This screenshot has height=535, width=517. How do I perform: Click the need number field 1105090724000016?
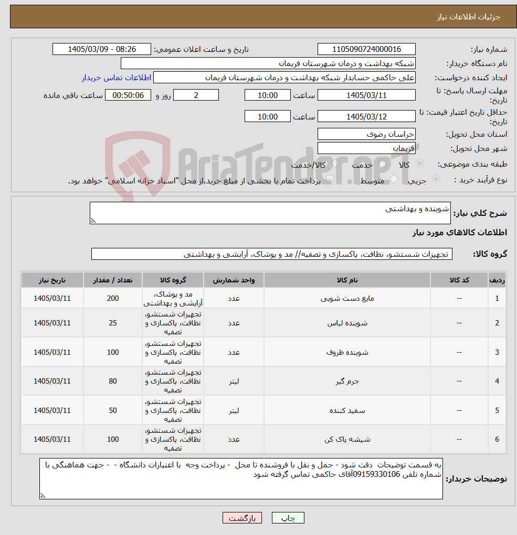pyautogui.click(x=366, y=49)
